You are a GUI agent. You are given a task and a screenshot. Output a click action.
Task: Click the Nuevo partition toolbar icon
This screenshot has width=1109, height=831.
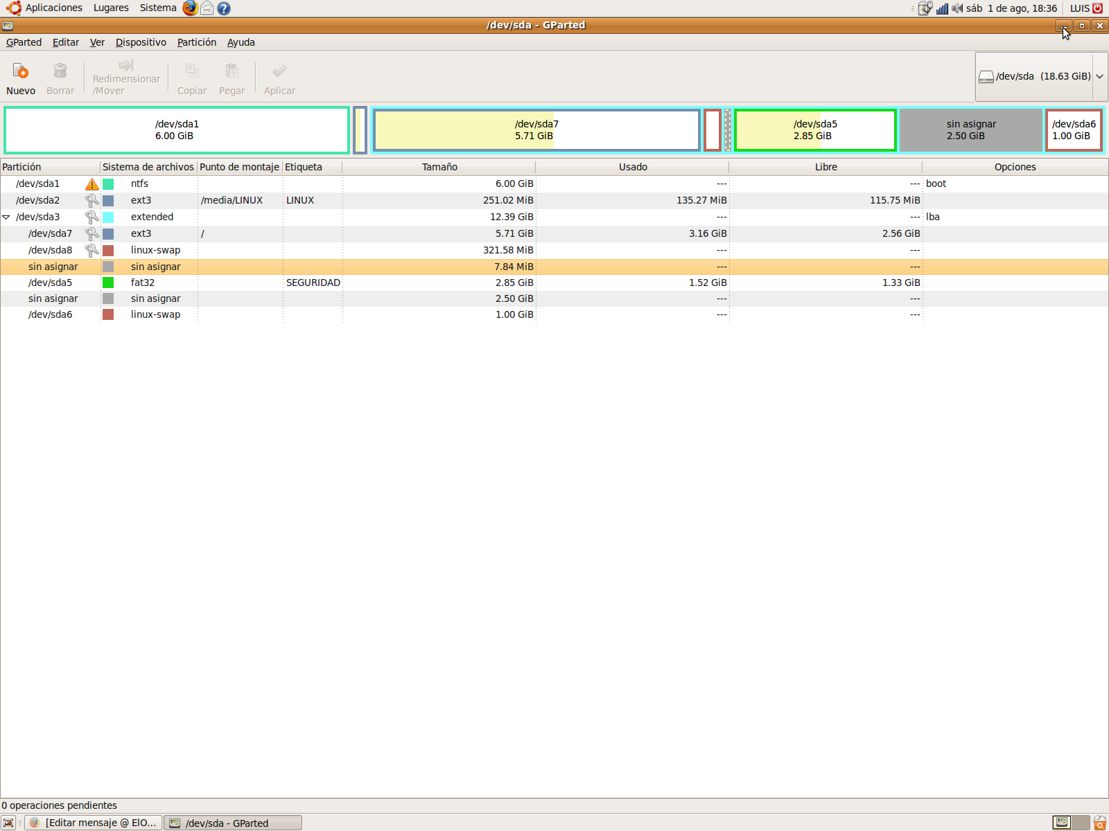click(x=21, y=71)
